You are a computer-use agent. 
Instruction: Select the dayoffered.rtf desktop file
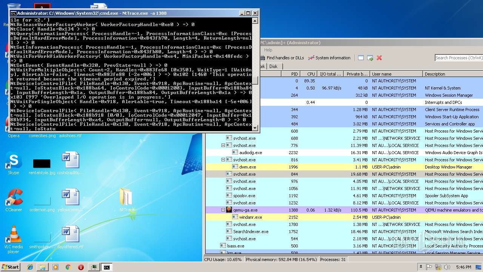(70, 237)
